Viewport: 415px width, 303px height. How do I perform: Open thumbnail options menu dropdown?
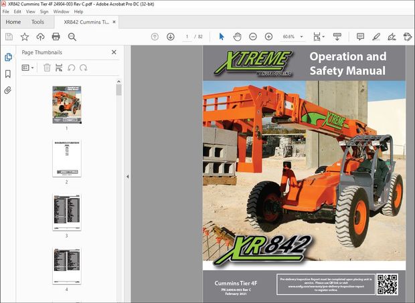[28, 68]
